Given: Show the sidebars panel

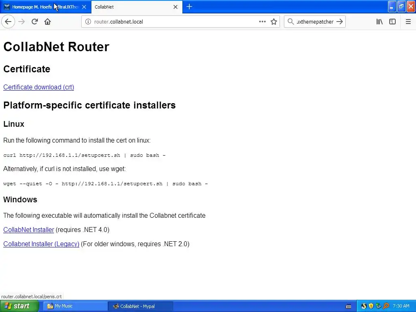Looking at the screenshot, I should click(392, 22).
